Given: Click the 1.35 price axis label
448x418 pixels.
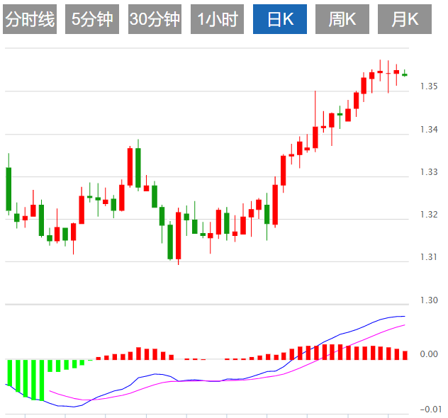Looking at the screenshot, I should point(429,86).
